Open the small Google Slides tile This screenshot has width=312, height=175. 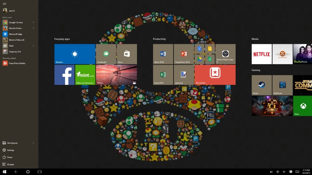210,49
